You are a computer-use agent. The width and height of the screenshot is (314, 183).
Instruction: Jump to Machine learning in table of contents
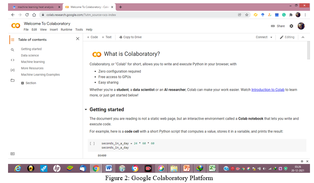(x=33, y=62)
